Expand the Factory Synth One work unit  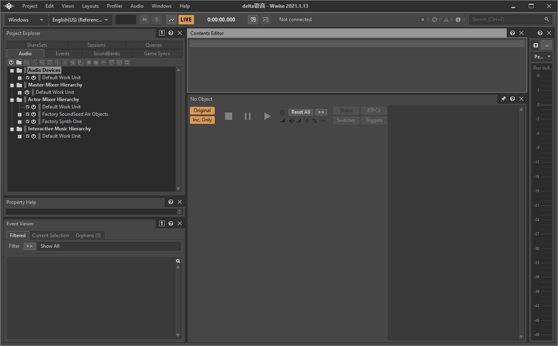coord(20,121)
